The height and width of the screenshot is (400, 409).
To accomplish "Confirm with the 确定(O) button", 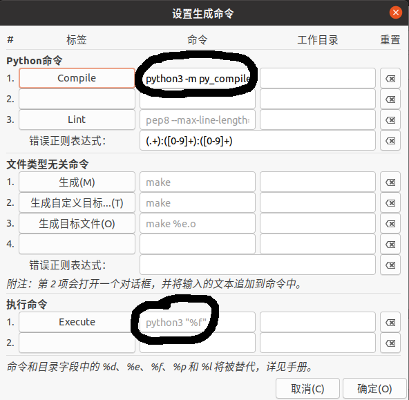I will [374, 389].
